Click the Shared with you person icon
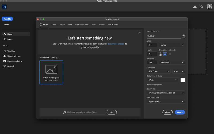214x134 pixels. (x=5, y=56)
